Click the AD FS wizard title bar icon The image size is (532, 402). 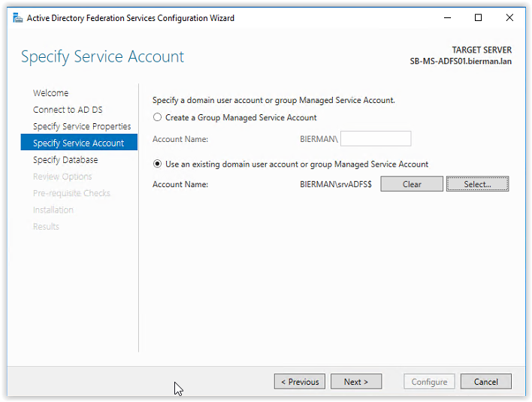point(17,17)
